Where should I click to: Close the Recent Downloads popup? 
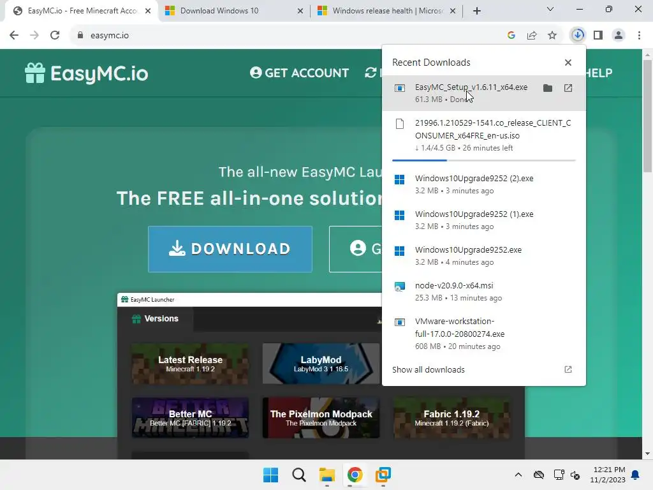pos(568,63)
